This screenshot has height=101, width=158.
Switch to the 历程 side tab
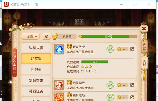[x=144, y=63]
